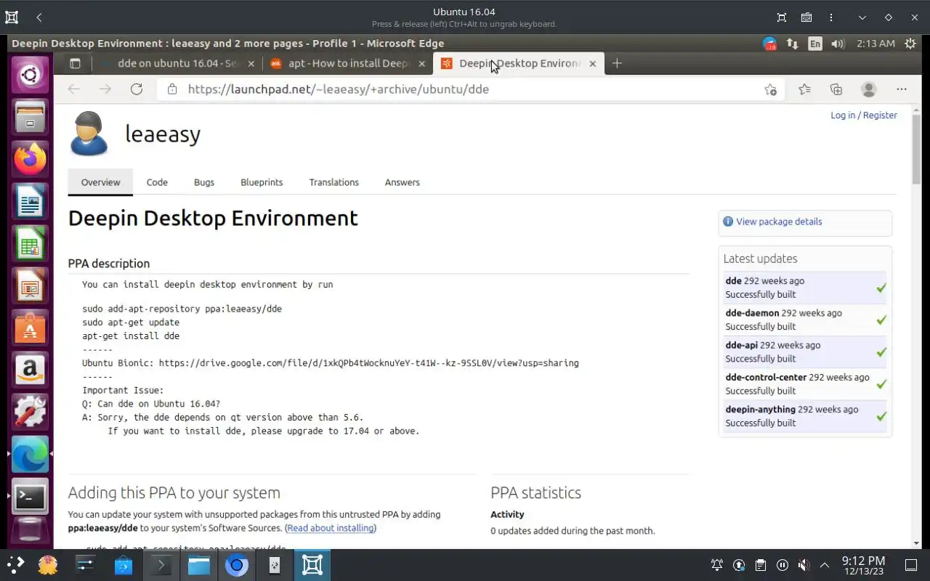
Task: Click the VM viewer send keys keyboard icon
Action: [x=806, y=17]
